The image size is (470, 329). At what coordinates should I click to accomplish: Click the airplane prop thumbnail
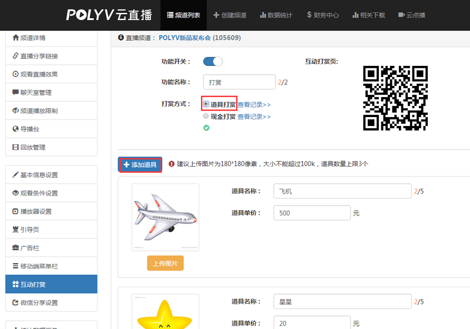tap(165, 218)
